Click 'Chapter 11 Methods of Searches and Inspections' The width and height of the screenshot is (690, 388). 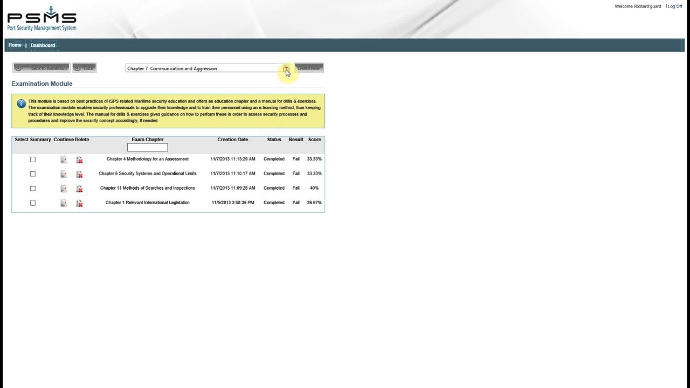tap(148, 188)
